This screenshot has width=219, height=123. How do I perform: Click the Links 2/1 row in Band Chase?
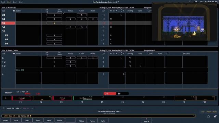pos(112,70)
